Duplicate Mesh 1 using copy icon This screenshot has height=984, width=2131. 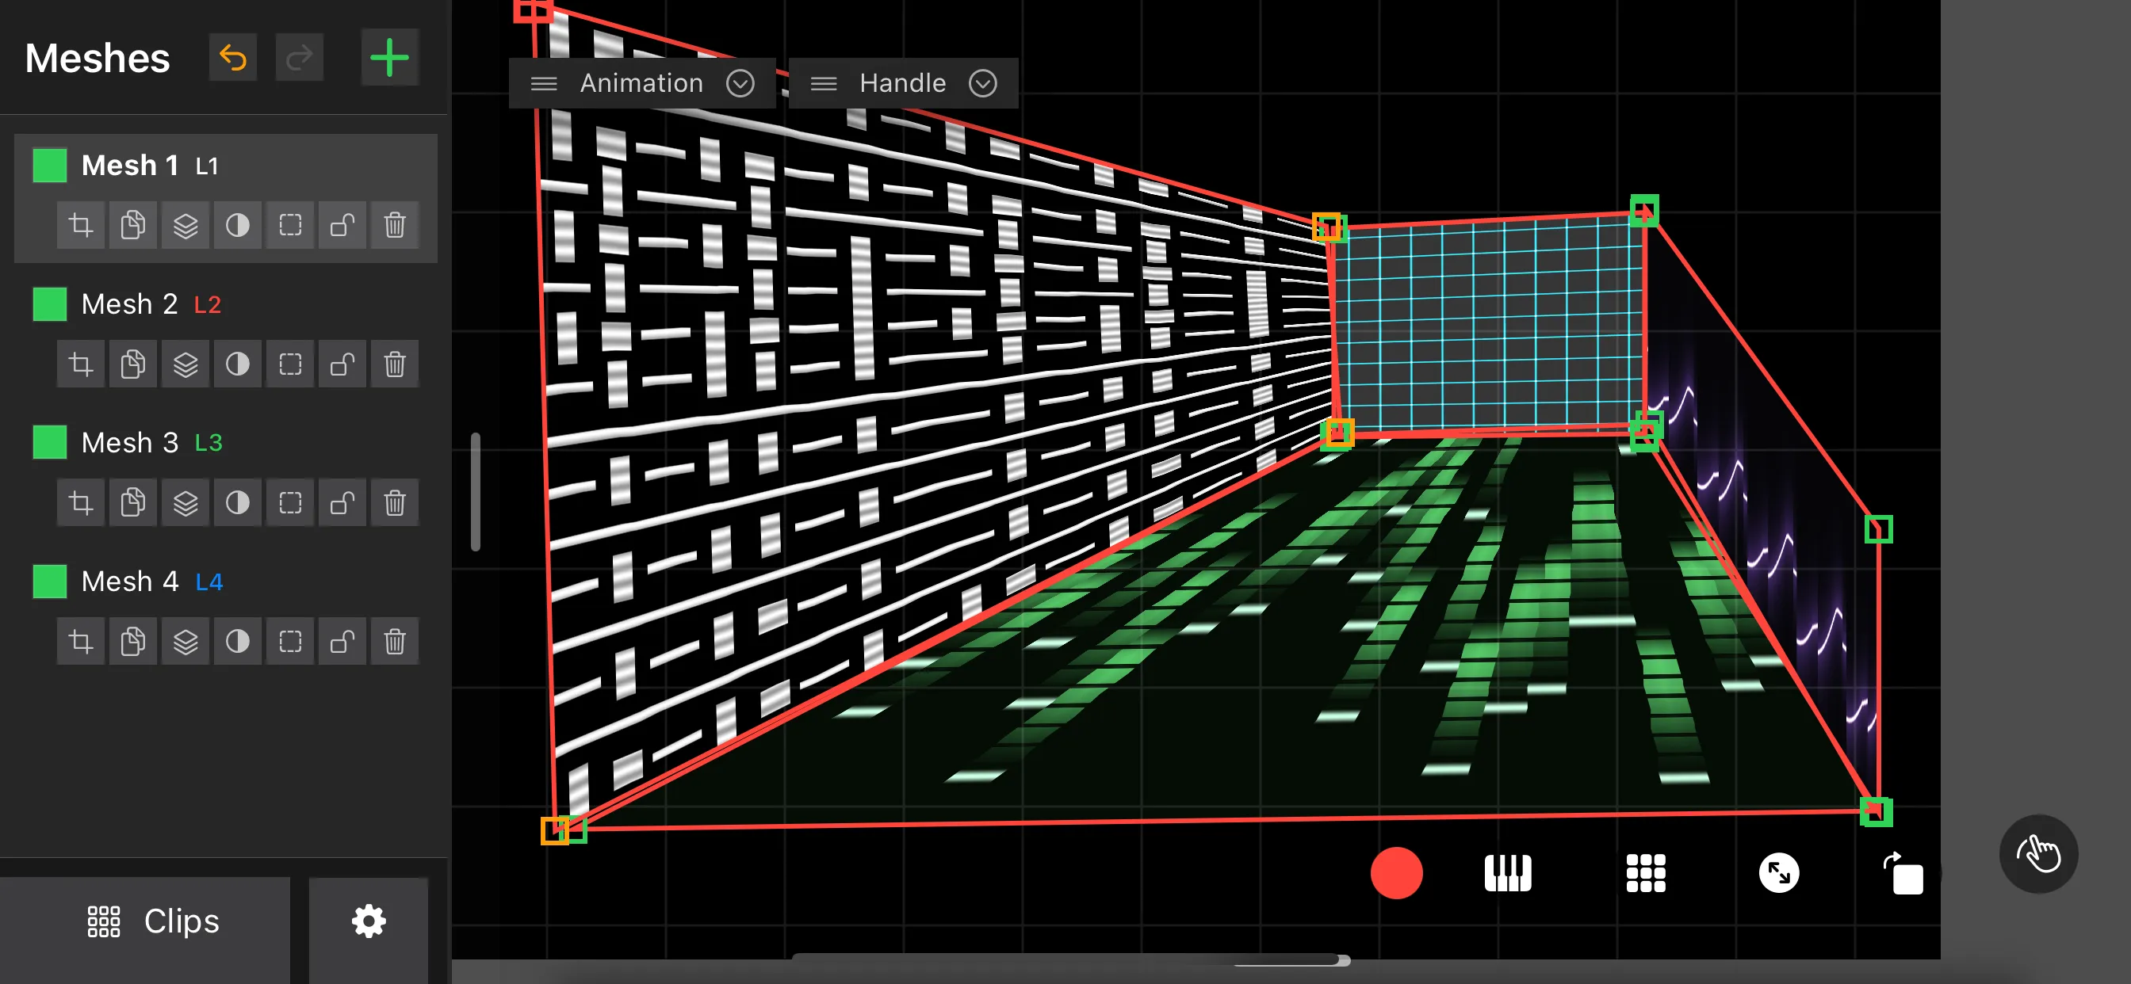point(132,225)
